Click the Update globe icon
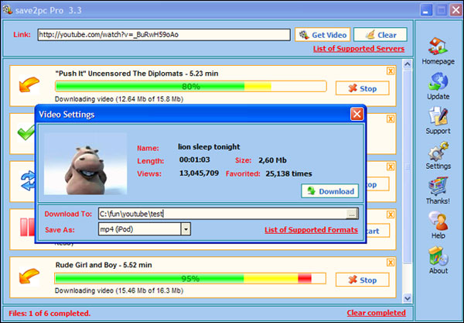Screen dimensions: 464x323 pos(438,81)
